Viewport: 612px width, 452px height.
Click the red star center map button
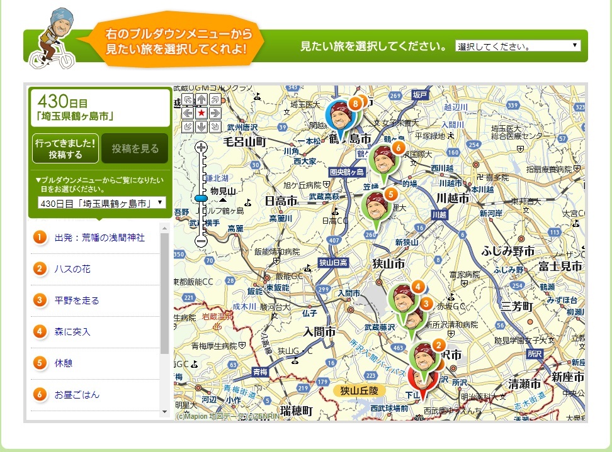pos(201,113)
